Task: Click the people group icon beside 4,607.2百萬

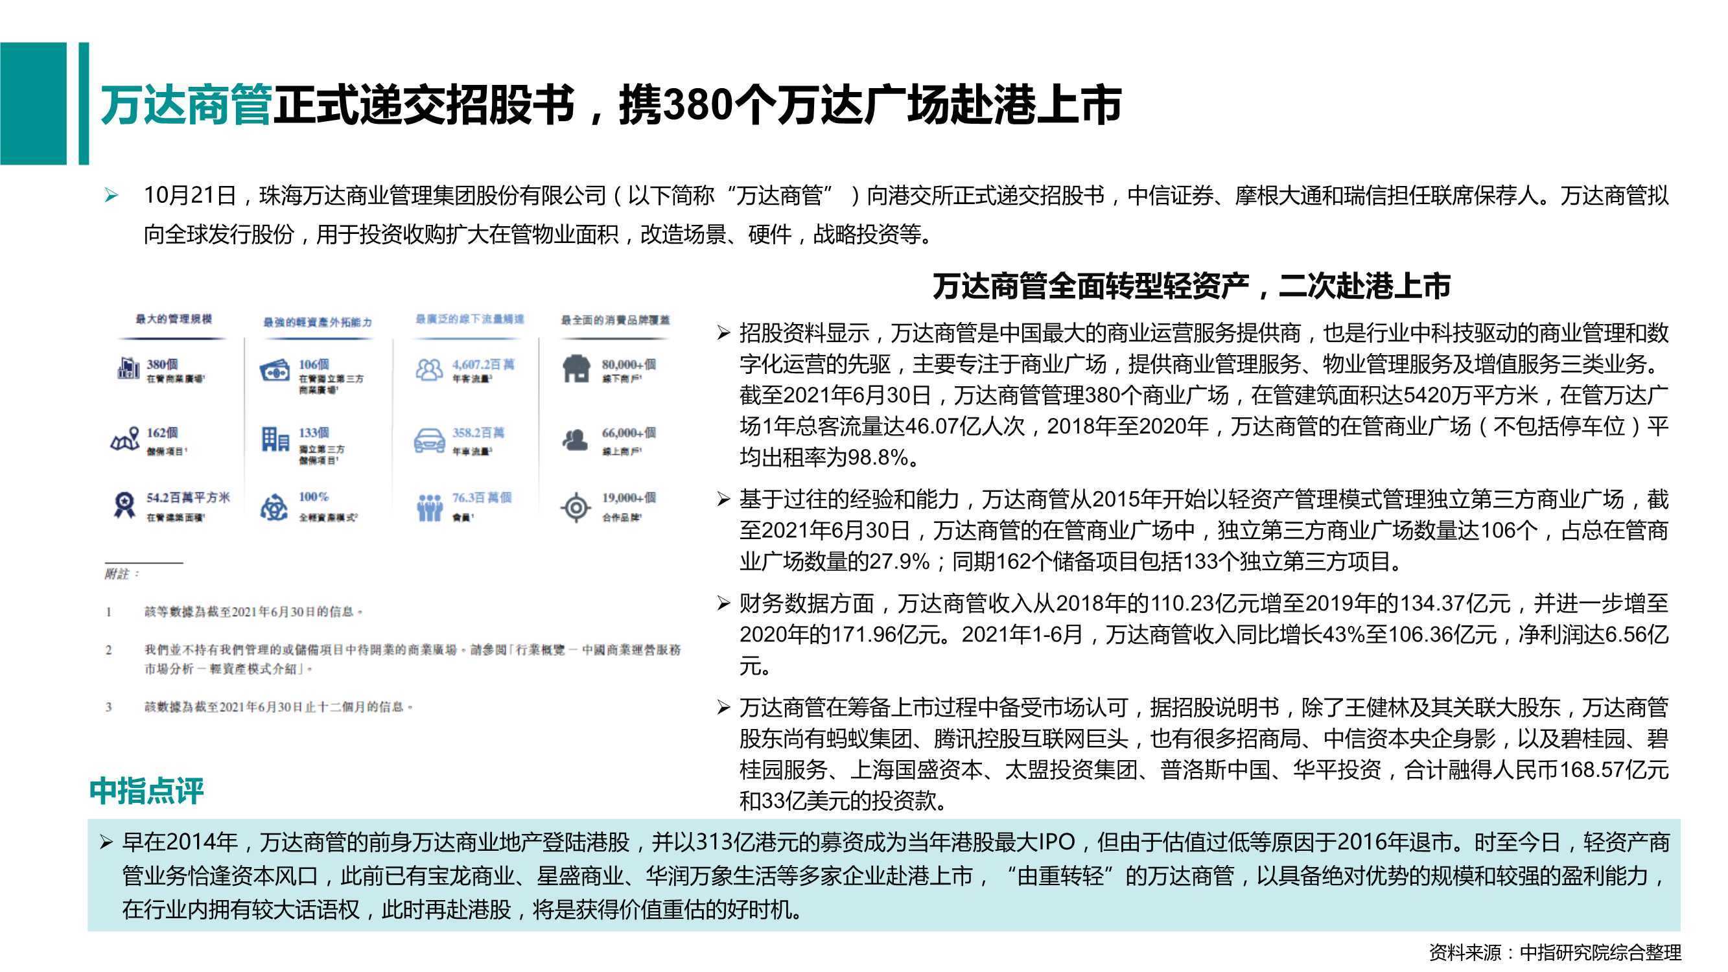Action: click(x=429, y=369)
